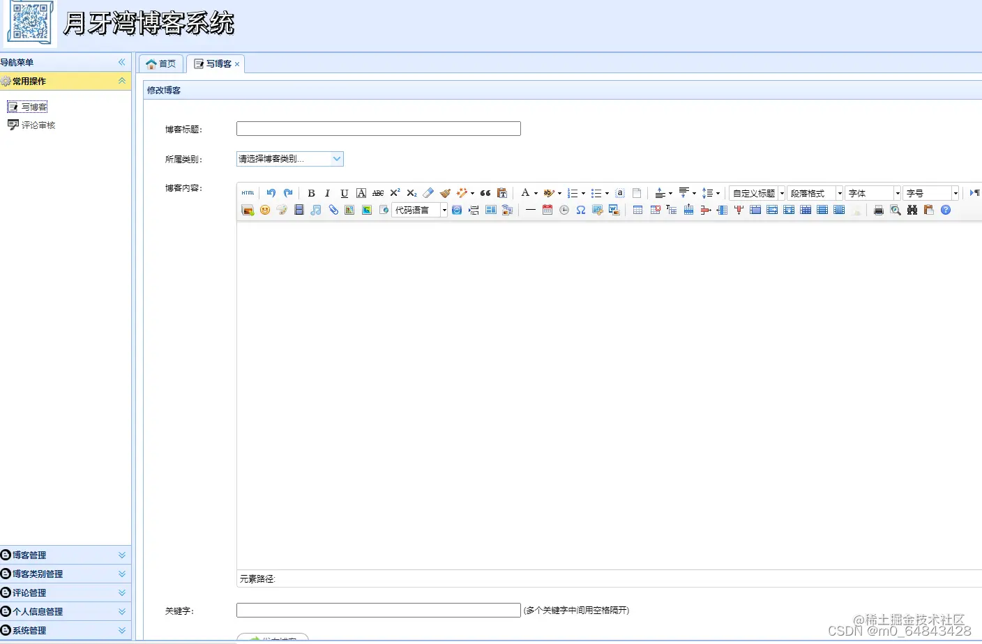Collapse 常用操作 panel
This screenshot has width=982, height=644.
pyautogui.click(x=122, y=81)
